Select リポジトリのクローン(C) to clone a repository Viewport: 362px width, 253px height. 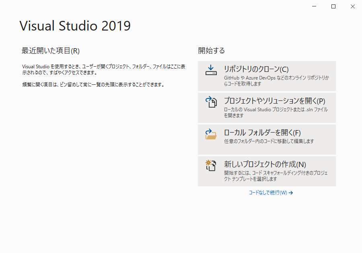(256, 69)
